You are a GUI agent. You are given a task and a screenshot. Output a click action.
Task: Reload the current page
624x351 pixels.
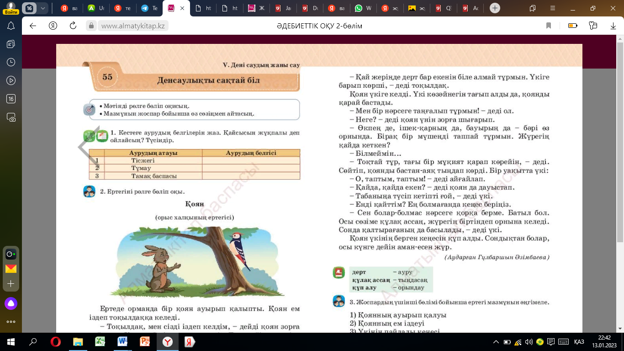(x=73, y=26)
